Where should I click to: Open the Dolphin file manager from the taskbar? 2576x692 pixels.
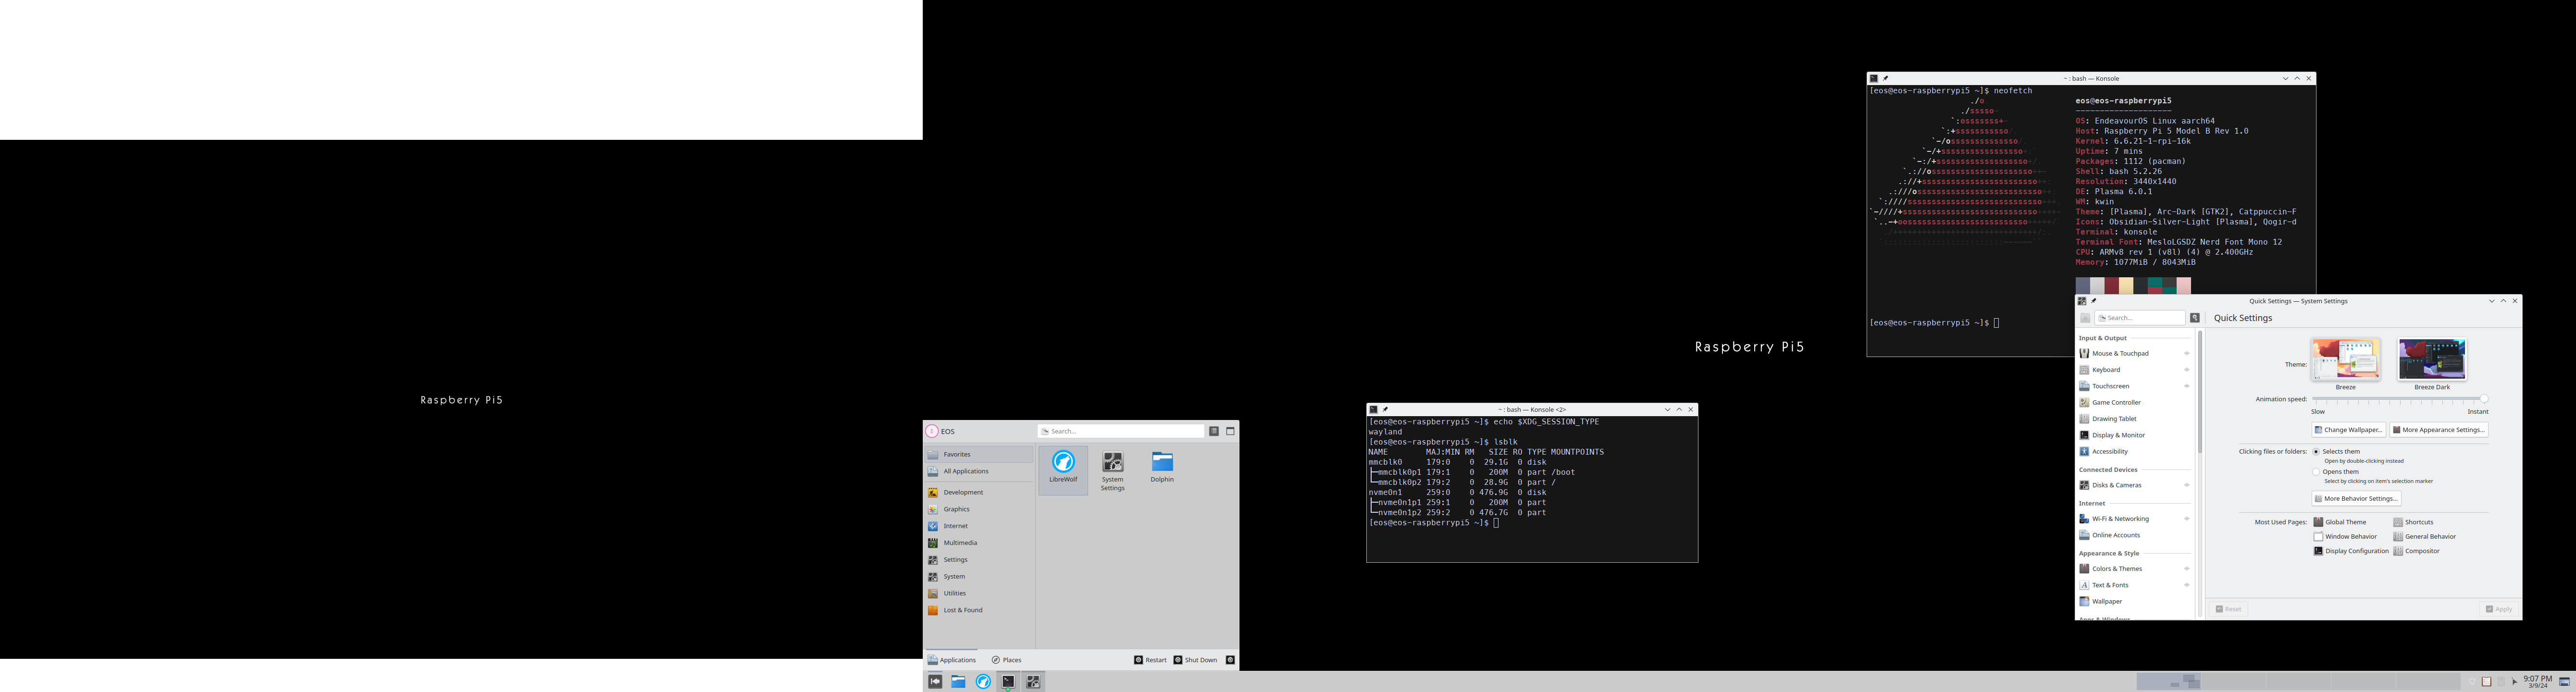958,681
